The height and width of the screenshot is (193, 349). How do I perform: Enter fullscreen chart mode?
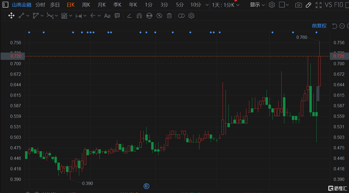click(319, 5)
